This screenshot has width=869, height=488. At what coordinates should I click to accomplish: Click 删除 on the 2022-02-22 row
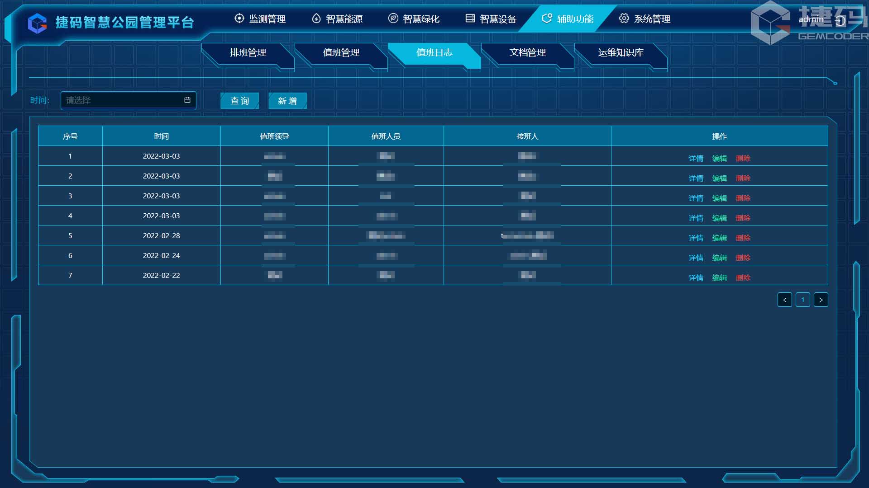click(x=743, y=278)
